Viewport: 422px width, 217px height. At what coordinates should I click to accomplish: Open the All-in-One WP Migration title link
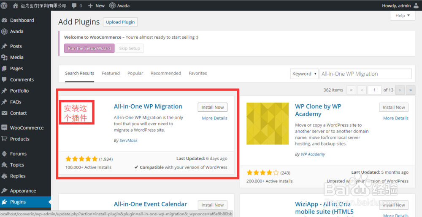(148, 106)
